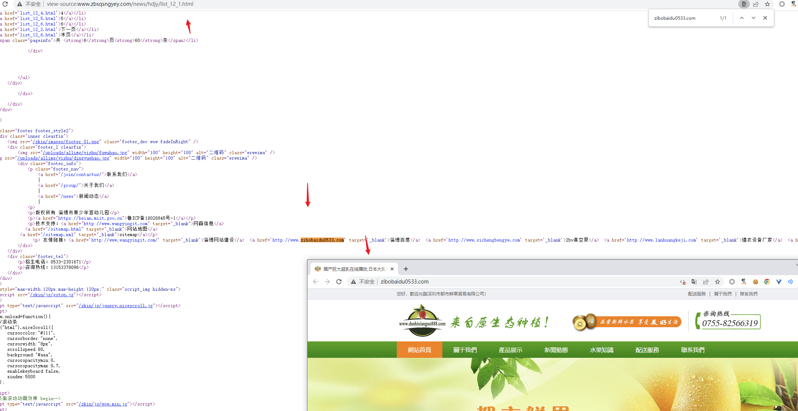The image size is (798, 411).
Task: Reload the view-source page
Action: tap(5, 4)
